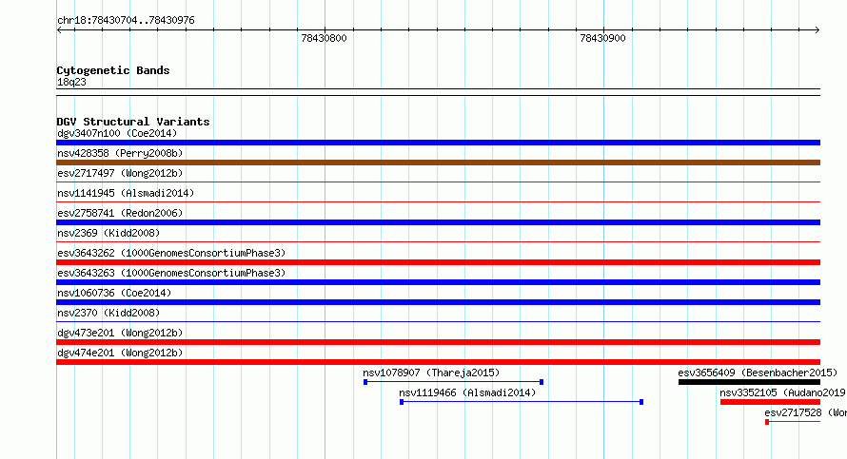Click ruler tick label 78430800
Viewport: 847px width, 459px height.
325,38
